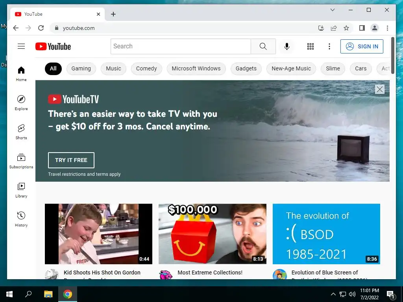The width and height of the screenshot is (403, 302).
Task: Open 'Evolution of Blue Screen of' title
Action: [x=325, y=273]
